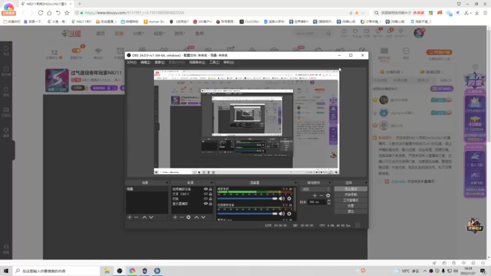This screenshot has height=276, width=491.
Task: Toggle 工作室模式 studio mode button
Action: coord(350,201)
